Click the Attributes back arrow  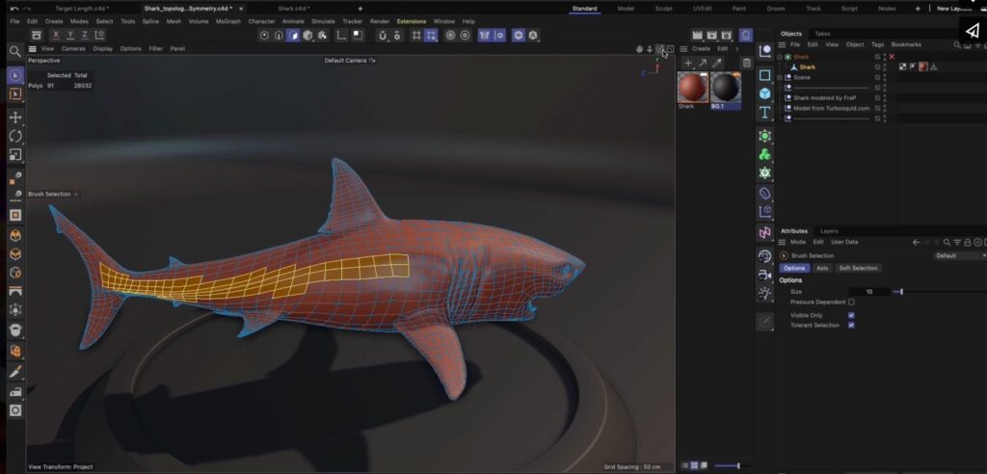(x=916, y=243)
